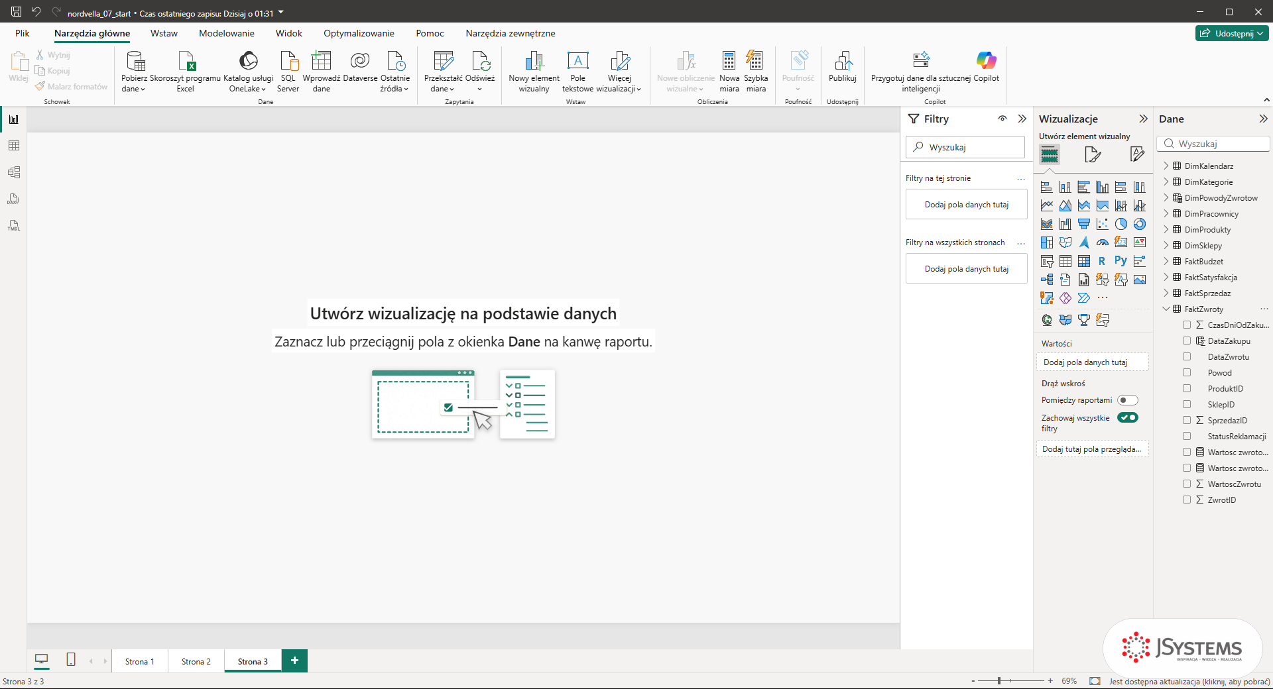Image resolution: width=1273 pixels, height=689 pixels.
Task: Expand the DimProdukty table
Action: point(1166,229)
